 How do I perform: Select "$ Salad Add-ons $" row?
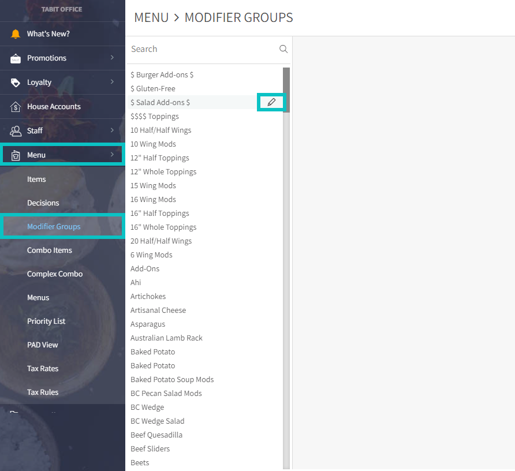[x=206, y=103]
